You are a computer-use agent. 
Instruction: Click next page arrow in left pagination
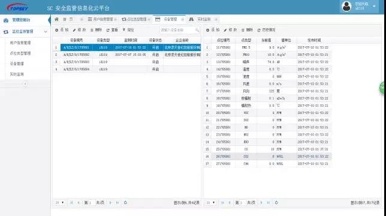coord(110,202)
